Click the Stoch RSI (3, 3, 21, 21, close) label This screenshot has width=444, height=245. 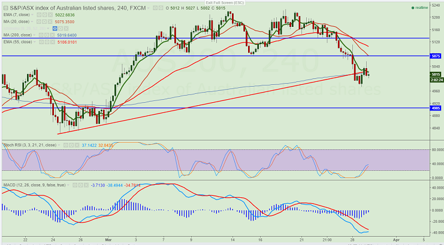point(30,145)
